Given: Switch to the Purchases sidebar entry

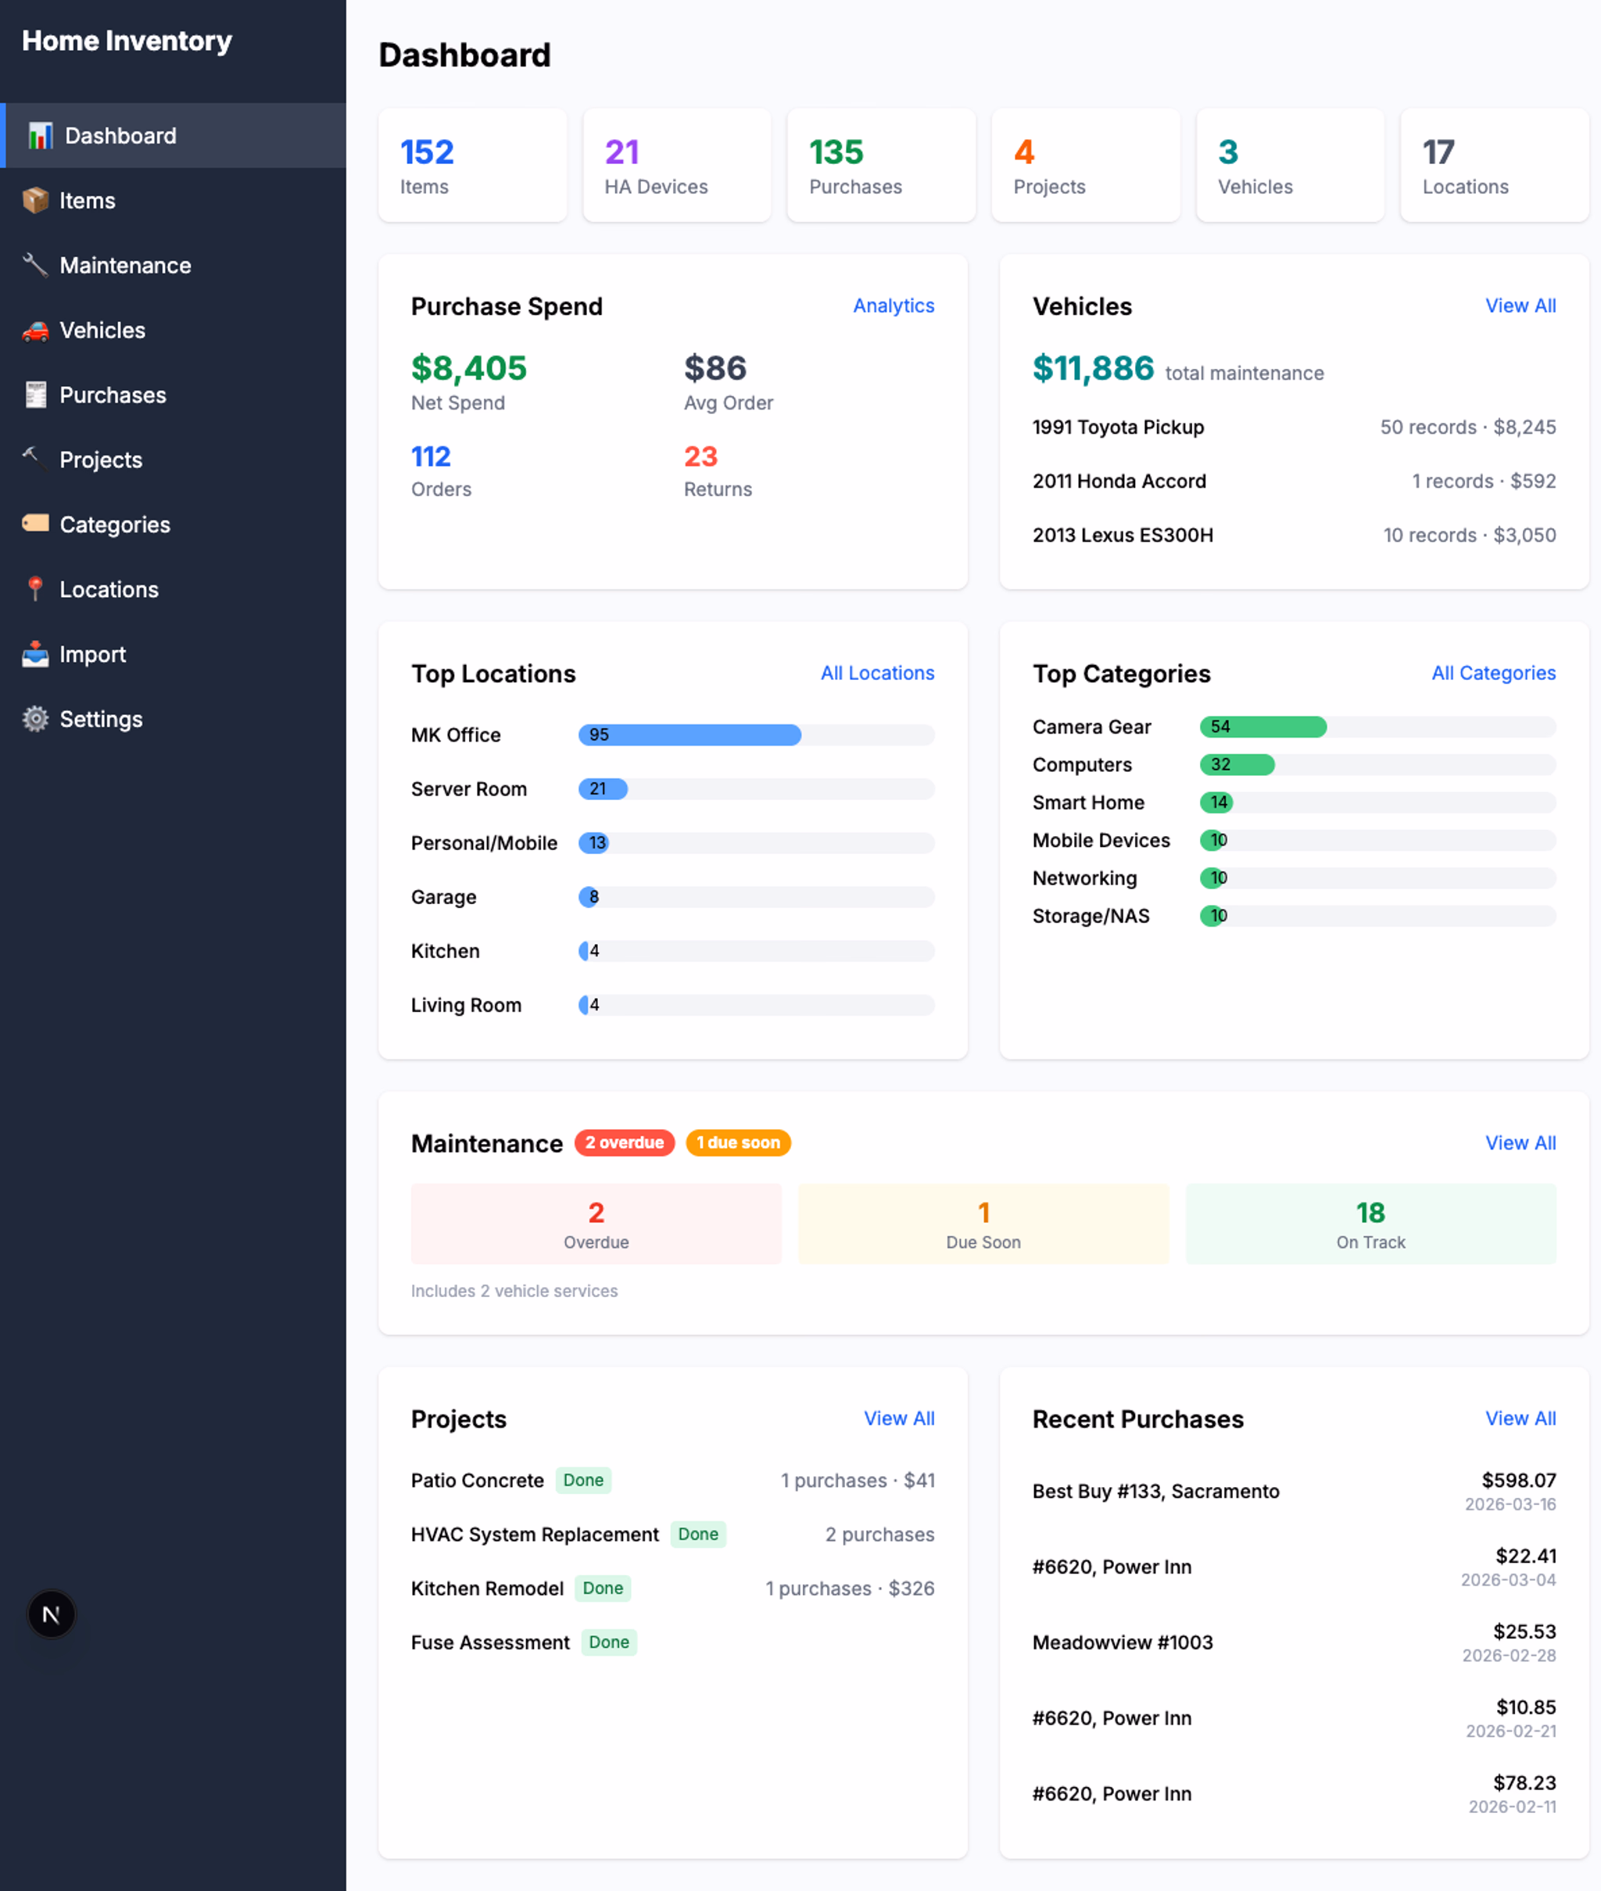Looking at the screenshot, I should coord(113,395).
